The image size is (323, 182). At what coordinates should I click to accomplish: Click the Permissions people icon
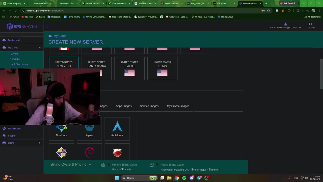tap(4, 128)
